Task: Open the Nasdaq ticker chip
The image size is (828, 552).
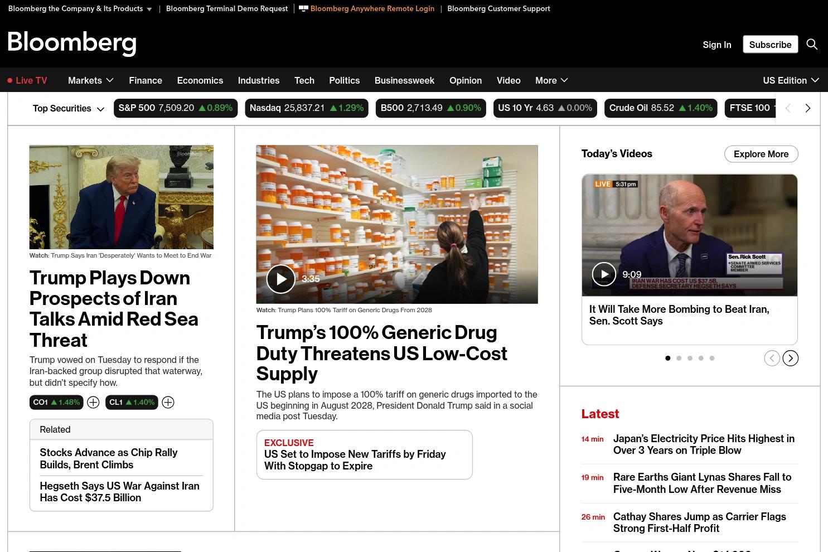Action: 307,108
